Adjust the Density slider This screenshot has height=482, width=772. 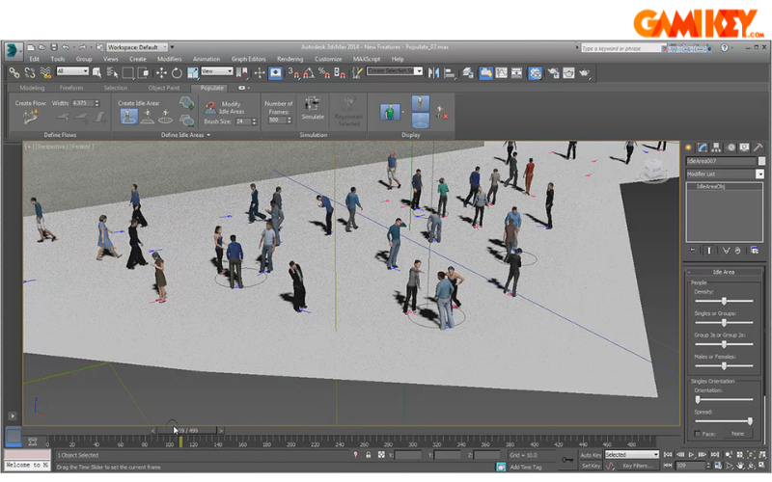point(724,301)
